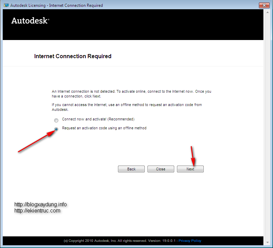
Task: Click the Close button in dialog
Action: click(161, 169)
